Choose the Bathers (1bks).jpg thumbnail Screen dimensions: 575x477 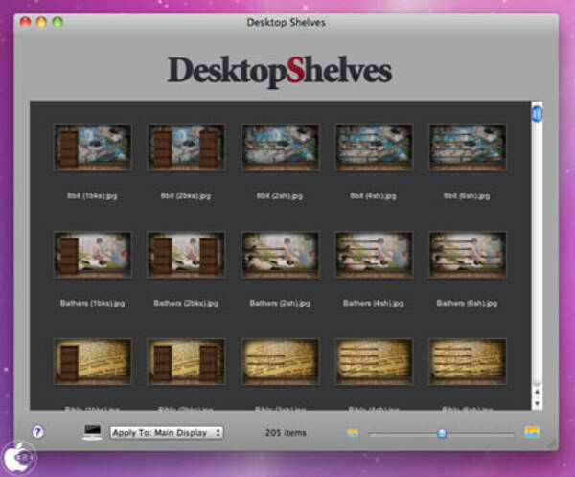coord(92,254)
